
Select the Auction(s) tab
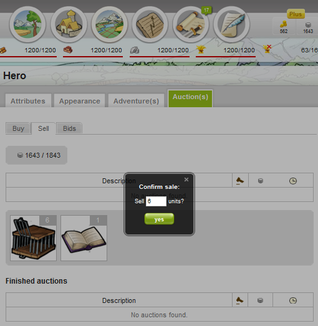190,98
